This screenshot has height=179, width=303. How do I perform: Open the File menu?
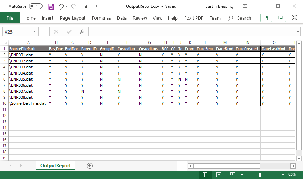coord(10,18)
